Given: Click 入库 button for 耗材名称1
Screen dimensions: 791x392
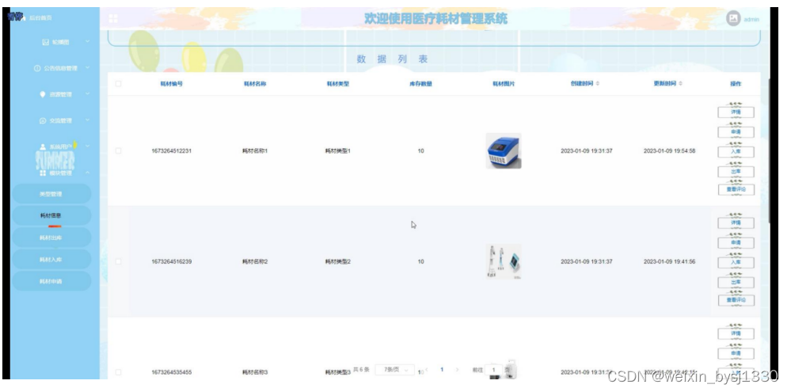Looking at the screenshot, I should click(x=736, y=152).
